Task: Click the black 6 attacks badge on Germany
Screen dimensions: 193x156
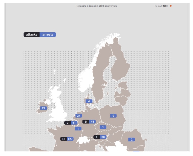Action: 86,122
